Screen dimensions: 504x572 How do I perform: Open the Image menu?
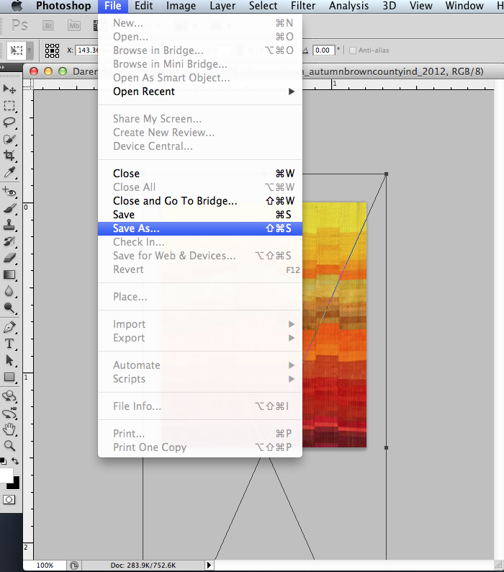point(181,6)
